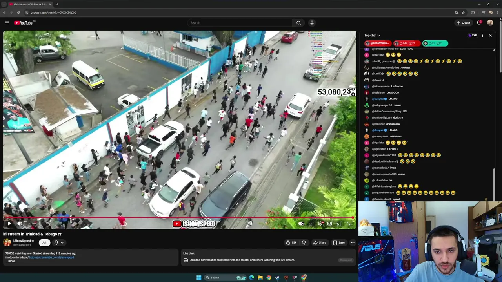Open the pinned @cesarmatia chip in chat
The height and width of the screenshot is (282, 502).
(378, 43)
